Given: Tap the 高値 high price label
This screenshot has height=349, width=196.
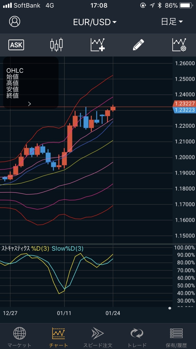Looking at the screenshot, I should 13,83.
